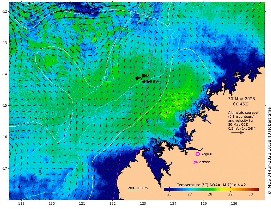Click the 'BRW' mooring label
The height and width of the screenshot is (209, 271).
pos(154,82)
